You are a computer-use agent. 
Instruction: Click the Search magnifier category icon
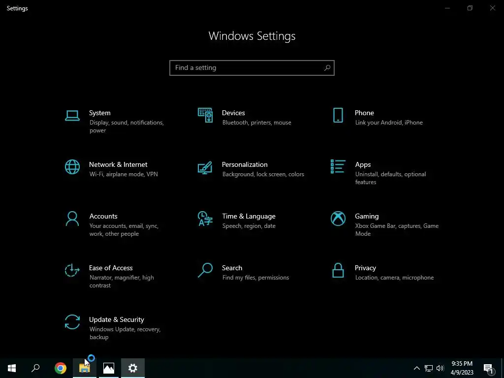205,270
